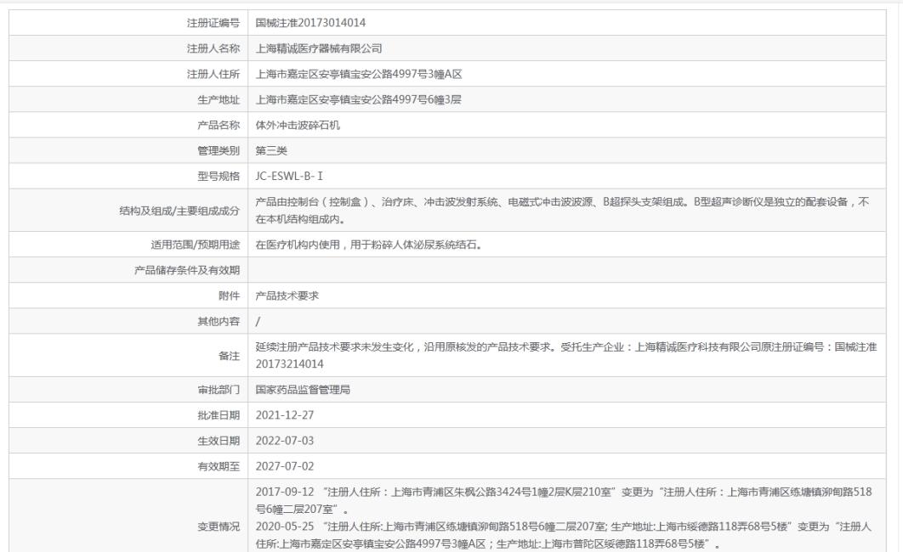Click change record dated 2020-05-25
Image resolution: width=903 pixels, height=552 pixels.
click(564, 535)
